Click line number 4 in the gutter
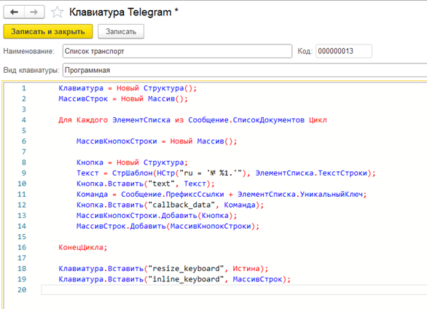The width and height of the screenshot is (427, 309). (24, 120)
